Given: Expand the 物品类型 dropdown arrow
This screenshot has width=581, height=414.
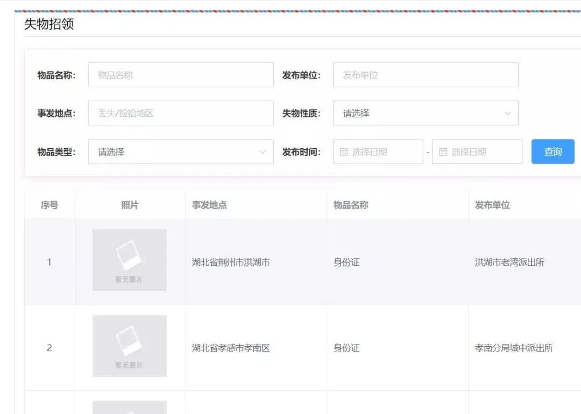Looking at the screenshot, I should (263, 152).
